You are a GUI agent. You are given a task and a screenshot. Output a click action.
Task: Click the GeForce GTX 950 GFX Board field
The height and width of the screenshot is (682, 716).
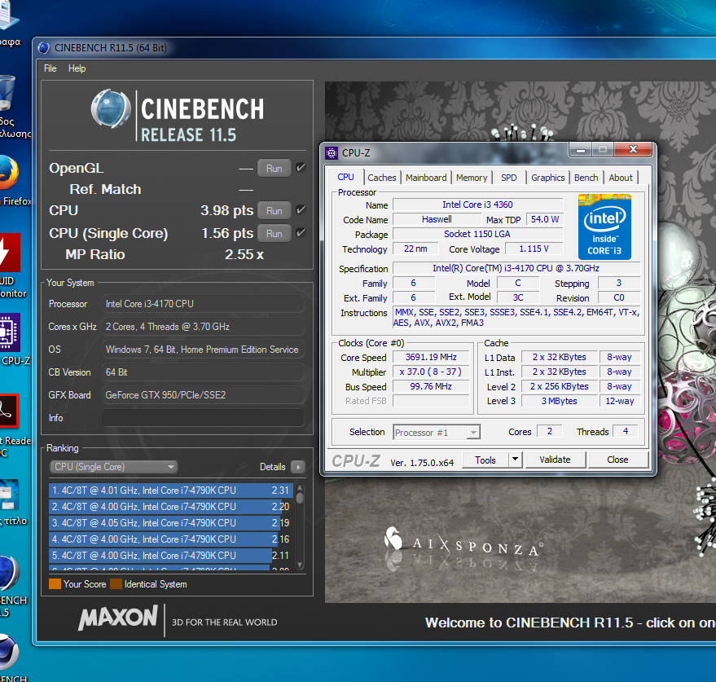click(x=203, y=395)
